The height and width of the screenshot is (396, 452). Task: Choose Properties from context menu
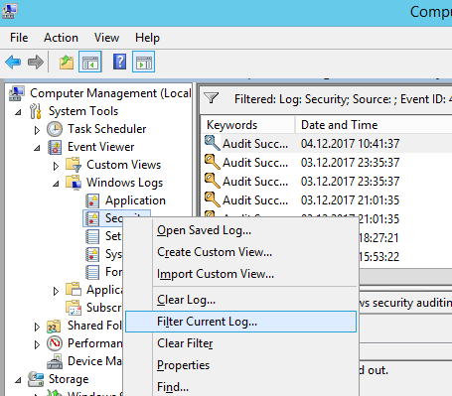click(240, 365)
